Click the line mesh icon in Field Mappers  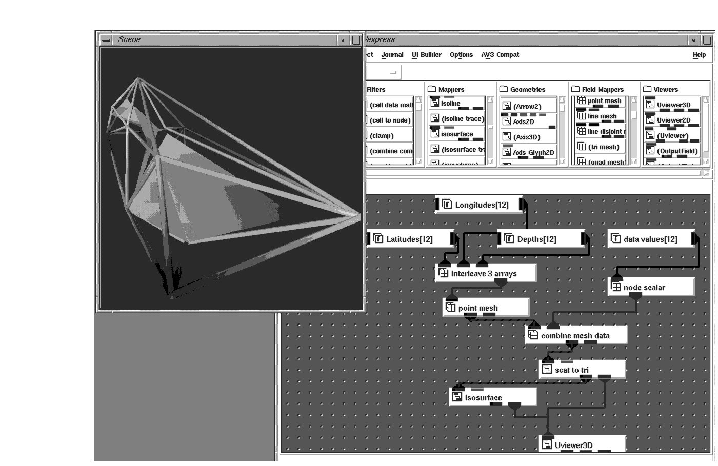tap(582, 116)
